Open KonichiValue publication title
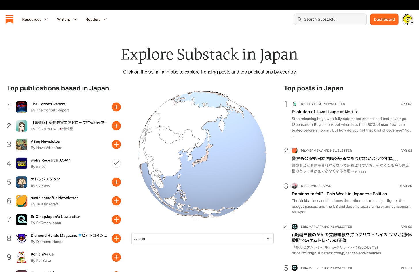This screenshot has width=419, height=272. tap(42, 254)
